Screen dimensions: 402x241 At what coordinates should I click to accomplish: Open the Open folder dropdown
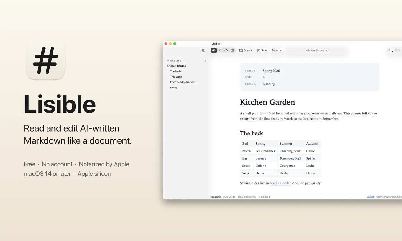click(x=246, y=50)
